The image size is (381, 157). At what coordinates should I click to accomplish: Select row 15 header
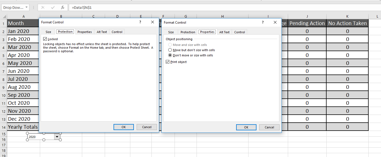pos(4,134)
